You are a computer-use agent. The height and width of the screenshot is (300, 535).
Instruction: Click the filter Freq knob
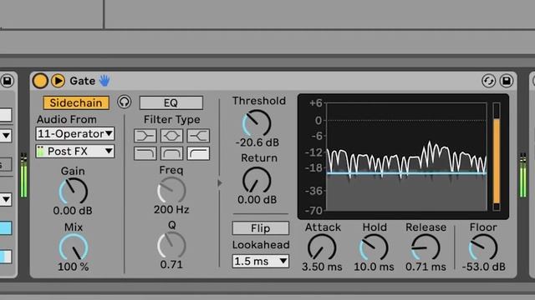[171, 191]
